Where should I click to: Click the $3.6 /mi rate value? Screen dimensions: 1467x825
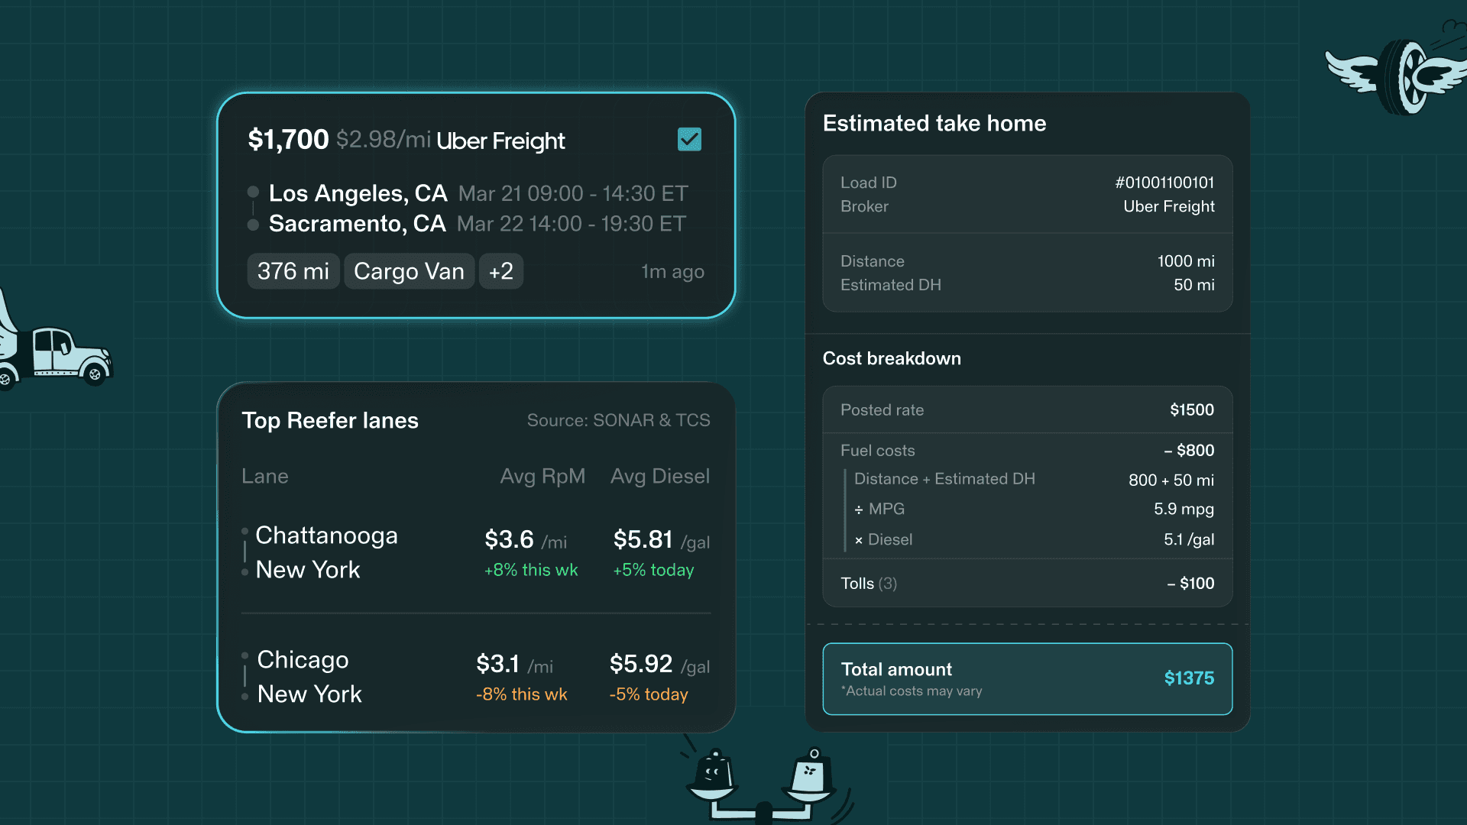[x=526, y=540]
